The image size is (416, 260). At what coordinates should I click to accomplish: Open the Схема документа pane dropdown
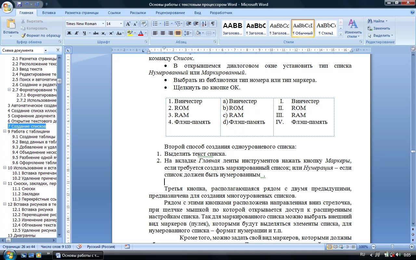coord(45,50)
